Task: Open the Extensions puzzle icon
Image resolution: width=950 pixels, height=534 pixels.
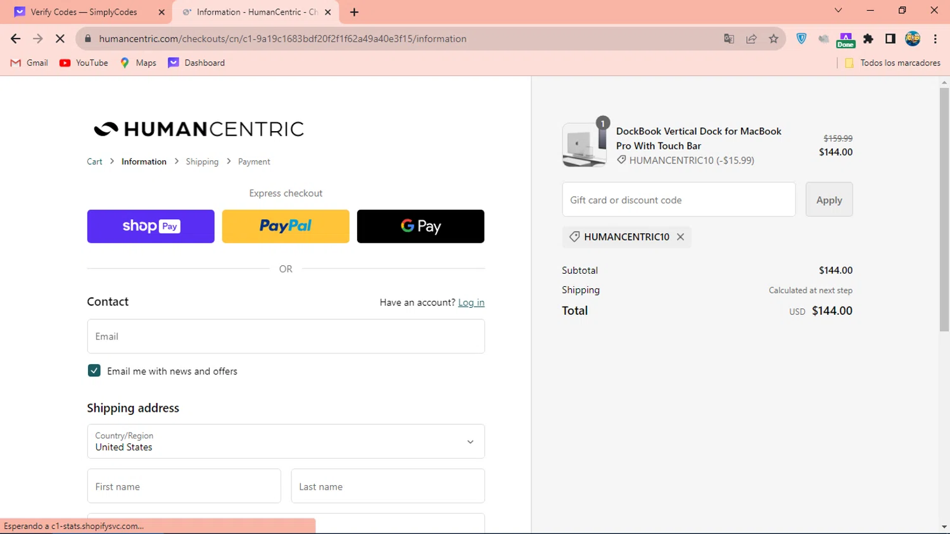Action: tap(868, 39)
